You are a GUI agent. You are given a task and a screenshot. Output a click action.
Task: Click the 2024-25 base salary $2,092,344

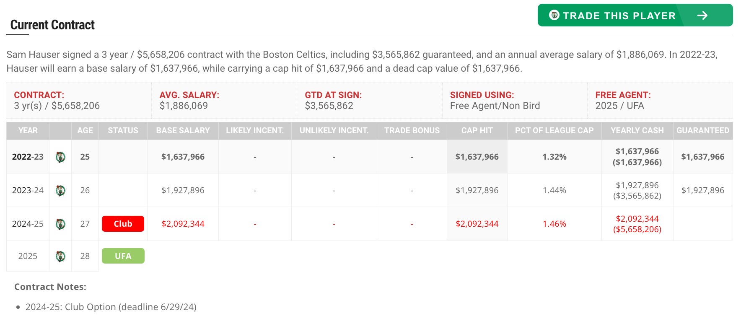[183, 224]
